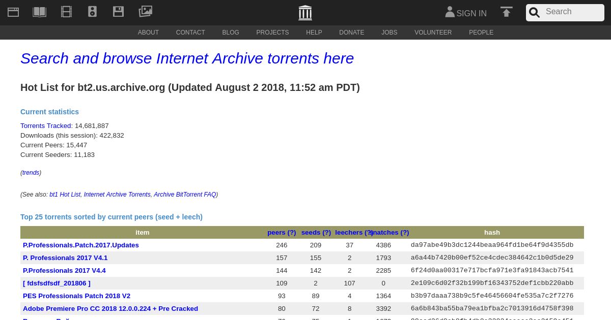Open P. Professionals 2017 V4.1 torrent
Screen dimensions: 611x320
[65, 258]
